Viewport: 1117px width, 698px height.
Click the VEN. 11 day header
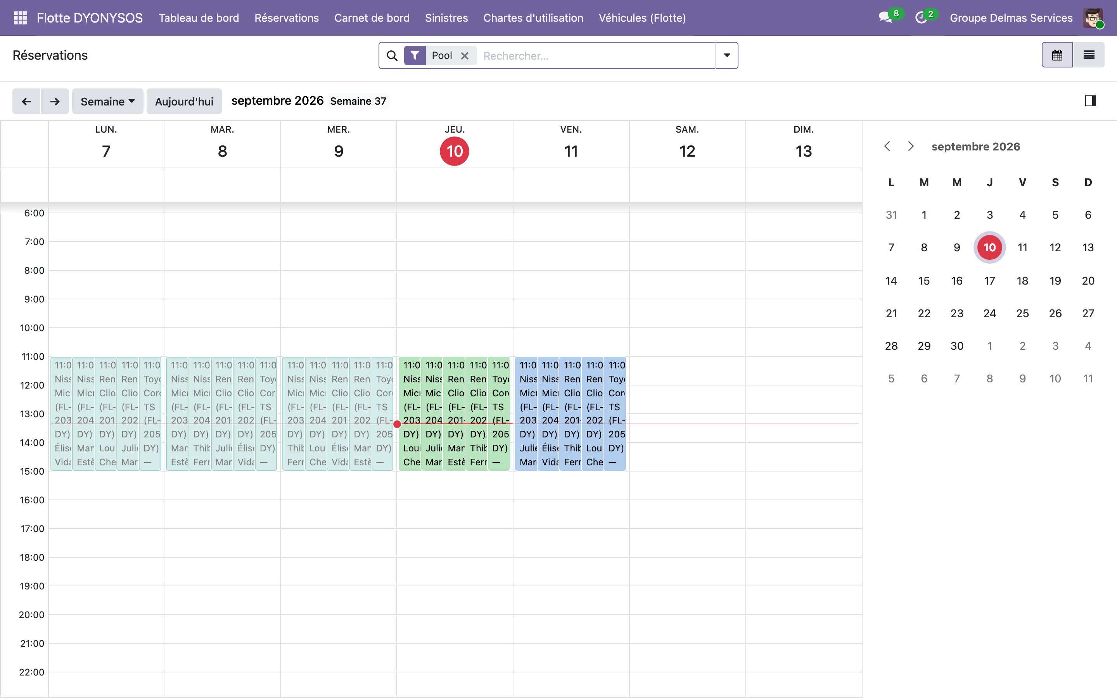(571, 143)
